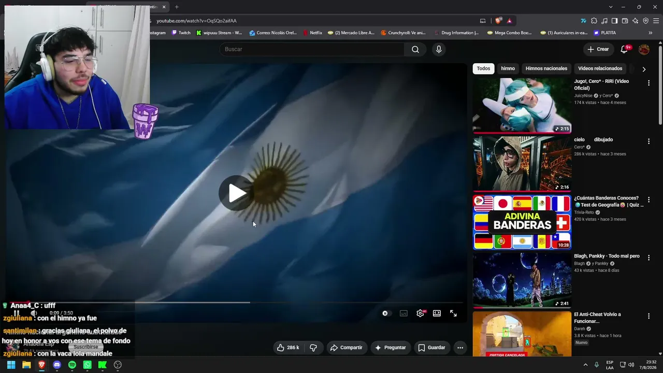This screenshot has width=663, height=373.
Task: Open YouTube notifications bell
Action: pos(624,49)
